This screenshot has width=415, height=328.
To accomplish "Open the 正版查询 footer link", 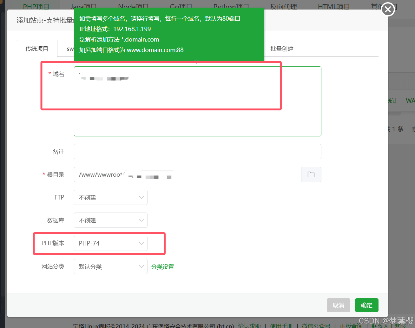I will pyautogui.click(x=351, y=325).
